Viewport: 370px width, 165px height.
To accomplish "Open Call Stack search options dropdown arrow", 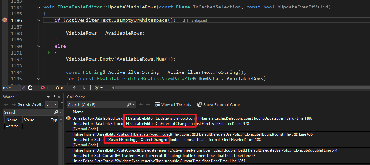I will (x=134, y=105).
